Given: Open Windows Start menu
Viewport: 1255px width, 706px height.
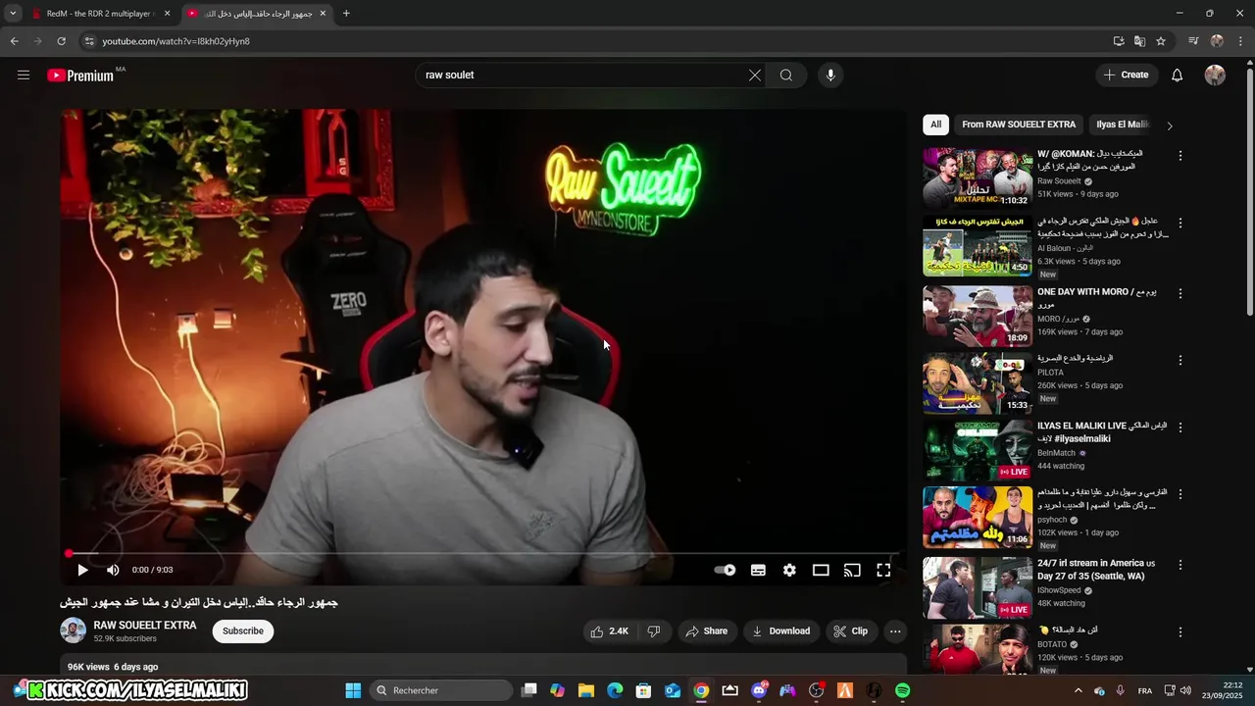Looking at the screenshot, I should [353, 690].
